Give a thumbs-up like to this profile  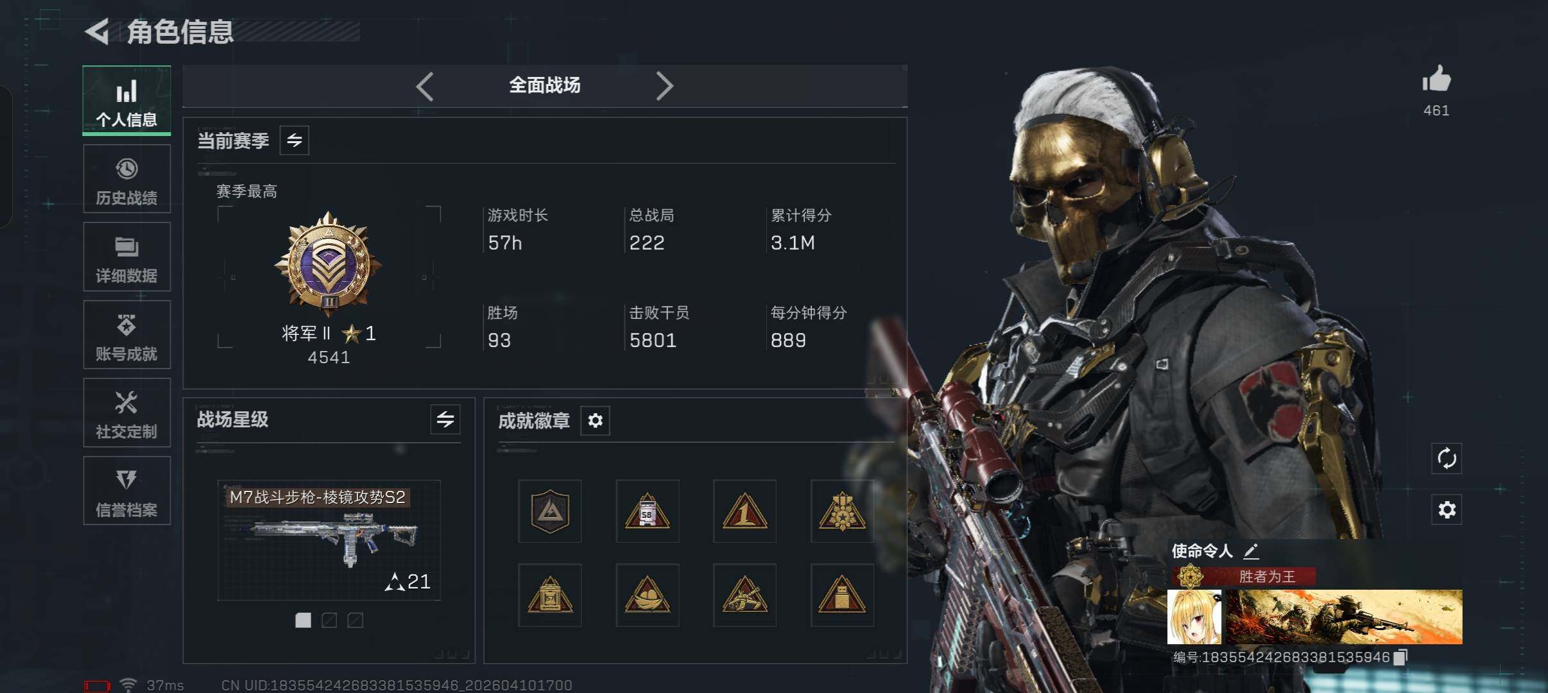pyautogui.click(x=1436, y=80)
